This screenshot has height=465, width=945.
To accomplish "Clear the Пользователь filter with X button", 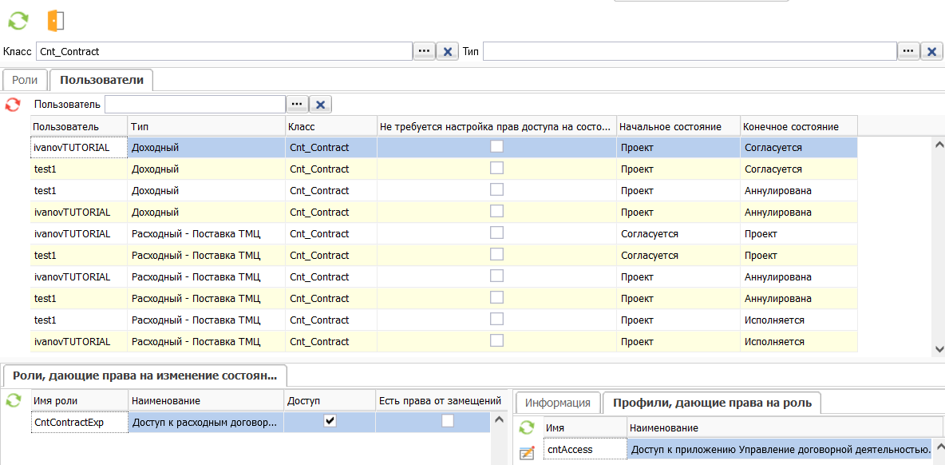I will point(320,105).
